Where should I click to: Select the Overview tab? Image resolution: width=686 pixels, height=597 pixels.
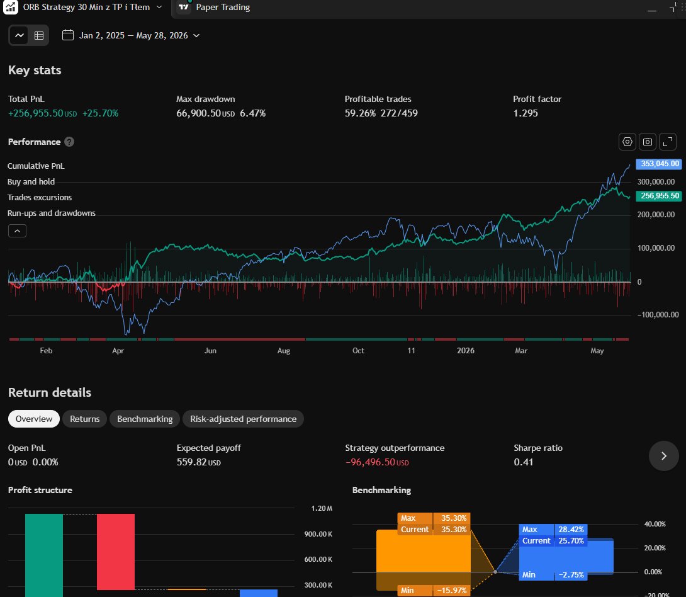coord(34,419)
